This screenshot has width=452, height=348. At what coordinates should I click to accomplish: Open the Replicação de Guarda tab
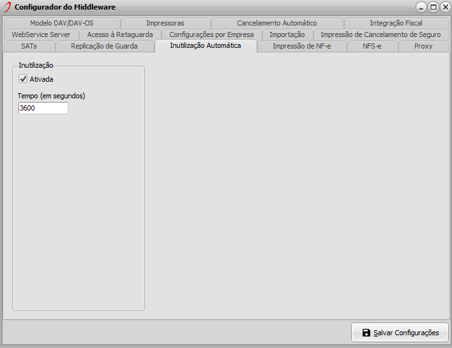pos(104,46)
